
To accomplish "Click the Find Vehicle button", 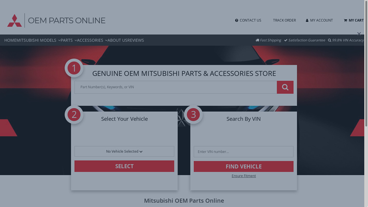I will 243,167.
